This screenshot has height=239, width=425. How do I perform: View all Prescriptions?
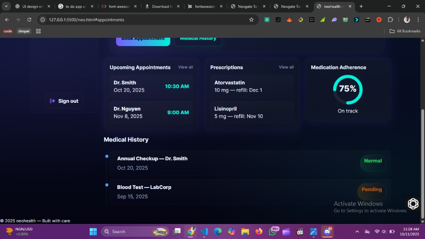click(x=286, y=67)
